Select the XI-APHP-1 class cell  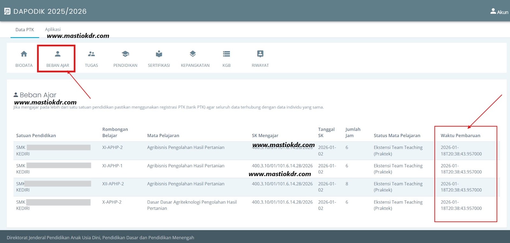coord(113,166)
